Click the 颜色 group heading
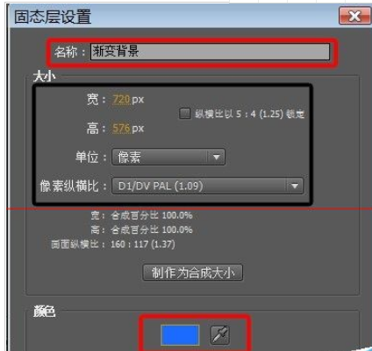The height and width of the screenshot is (351, 372). [44, 312]
